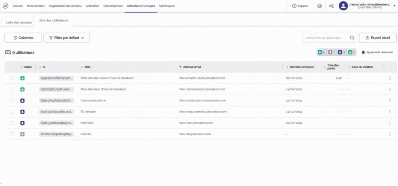
Task: Open three-dot menu for Theo Amador-Alves row
Action: (x=389, y=78)
